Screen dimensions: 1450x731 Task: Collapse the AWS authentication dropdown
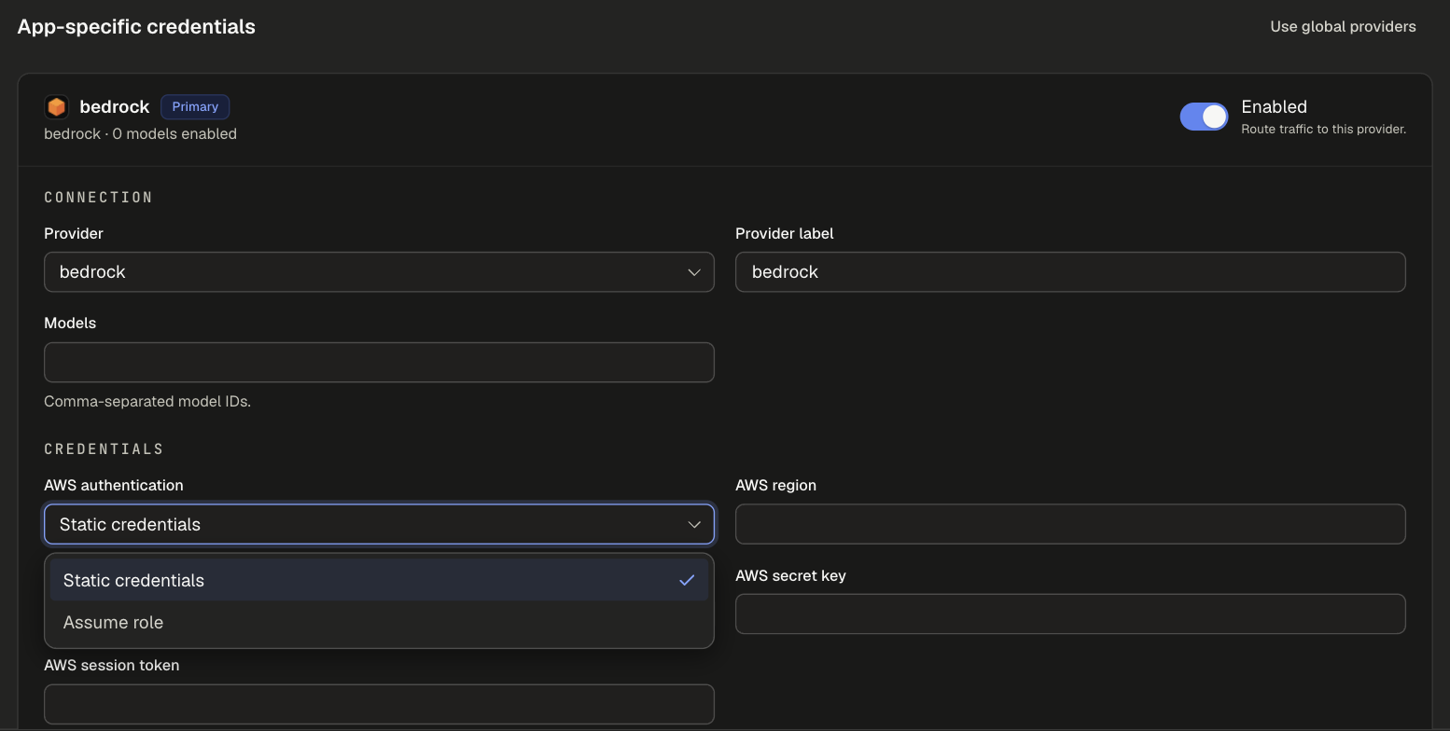click(379, 524)
